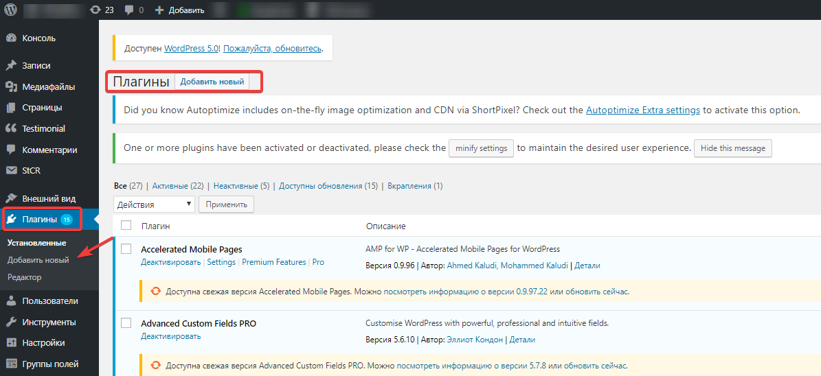821x376 pixels.
Task: Click the Пользователи user icon
Action: pos(11,301)
